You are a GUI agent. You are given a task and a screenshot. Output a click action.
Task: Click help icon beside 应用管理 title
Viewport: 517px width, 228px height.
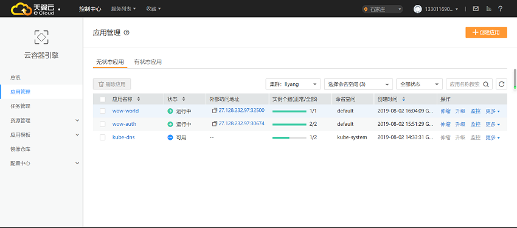pos(127,33)
